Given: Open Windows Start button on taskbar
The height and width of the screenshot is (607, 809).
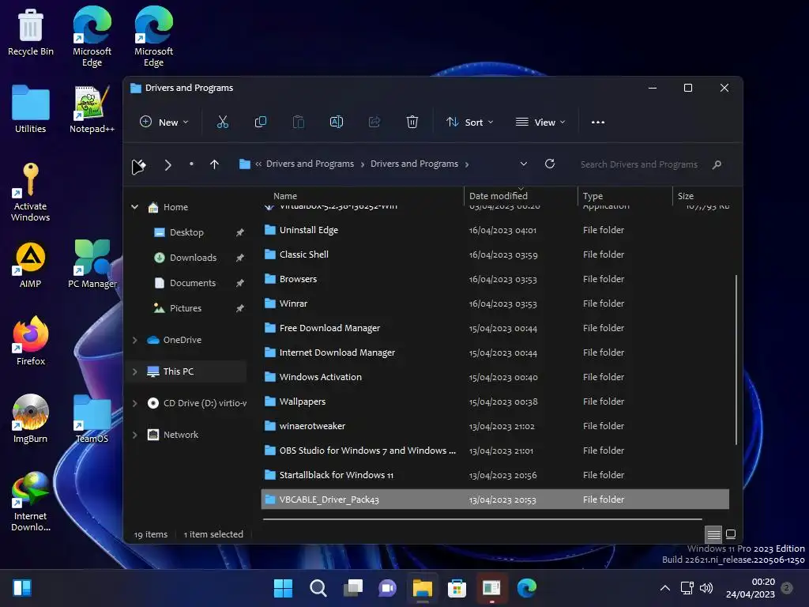Looking at the screenshot, I should click(x=283, y=588).
